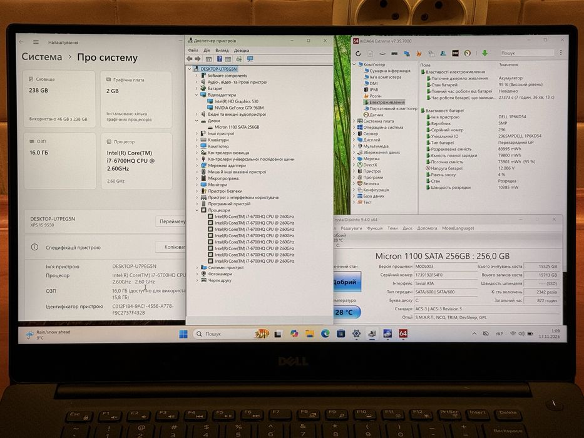Click update driver icon in Device Manager toolbar

(238, 59)
